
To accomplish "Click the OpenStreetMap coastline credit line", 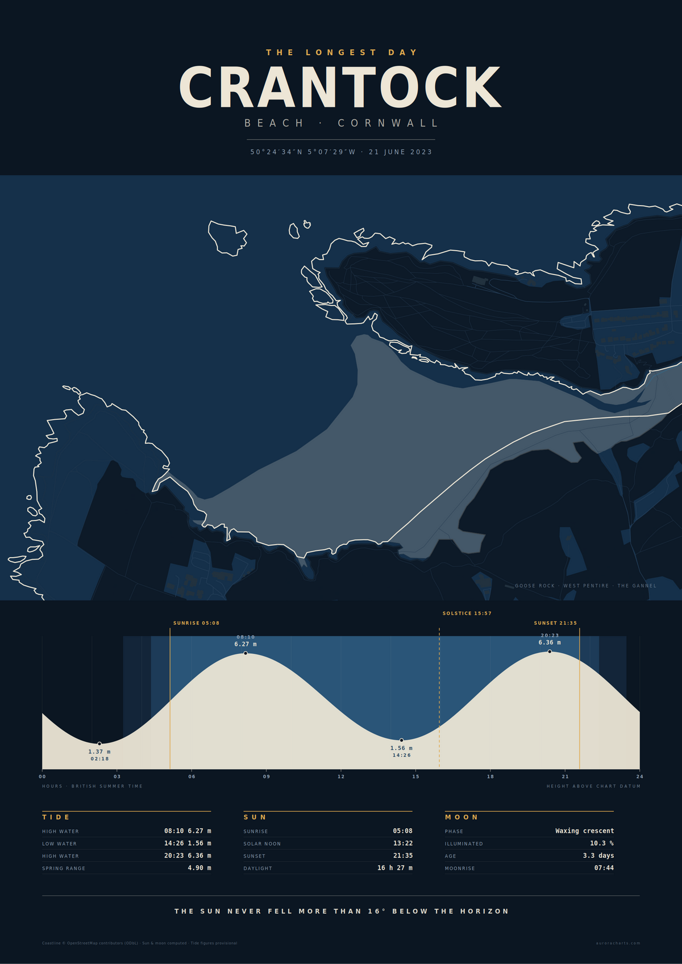I will pos(140,943).
